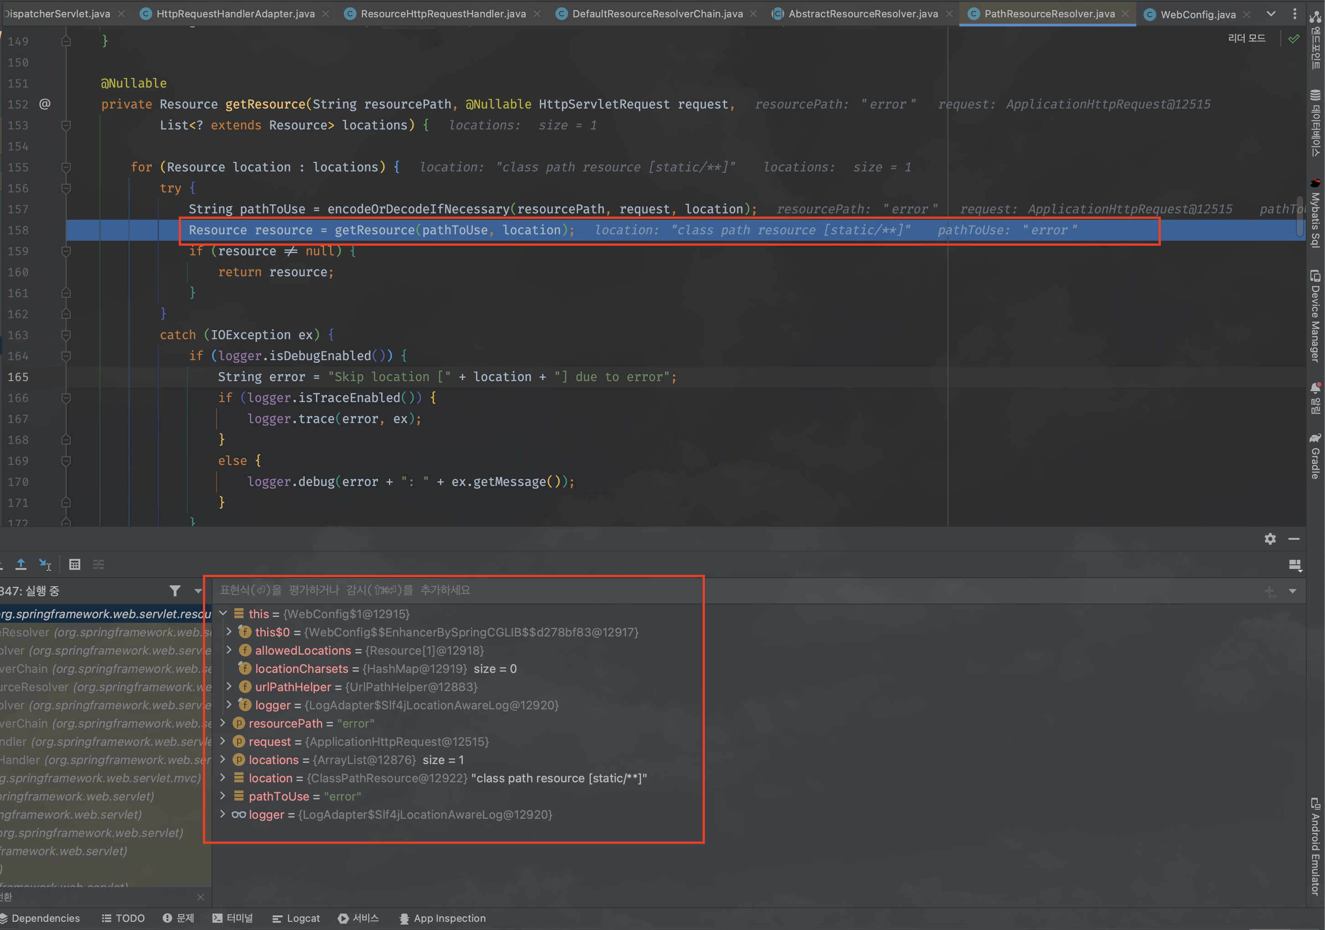Open the Services (서비스) tool window
Screen dimensions: 1325x930
coord(358,918)
